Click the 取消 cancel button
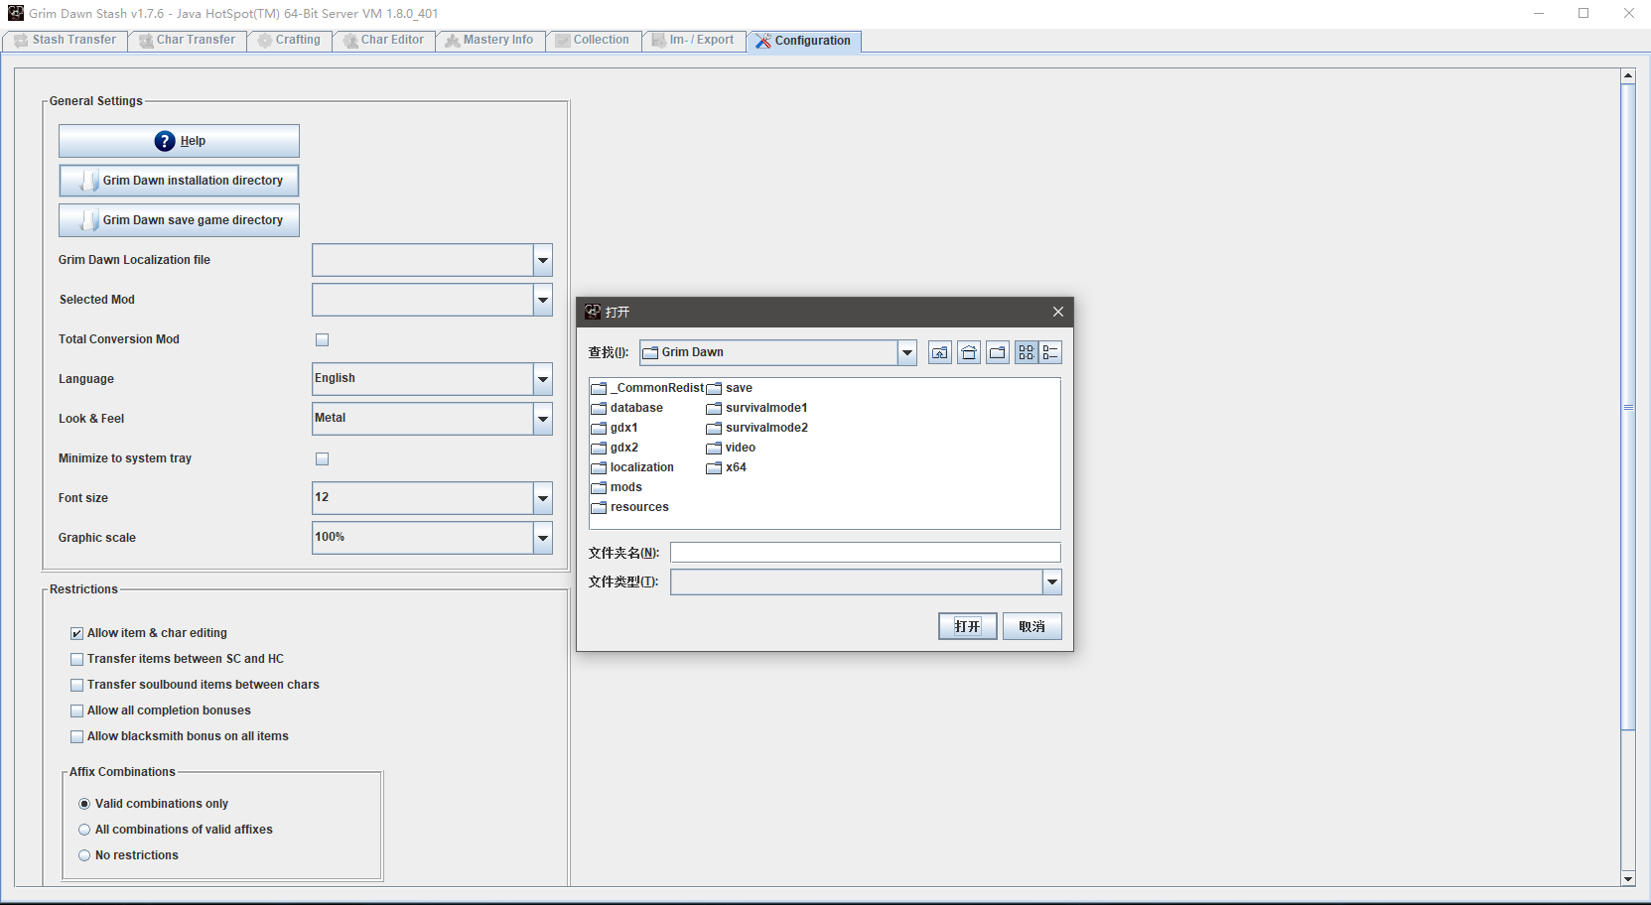 (1032, 626)
